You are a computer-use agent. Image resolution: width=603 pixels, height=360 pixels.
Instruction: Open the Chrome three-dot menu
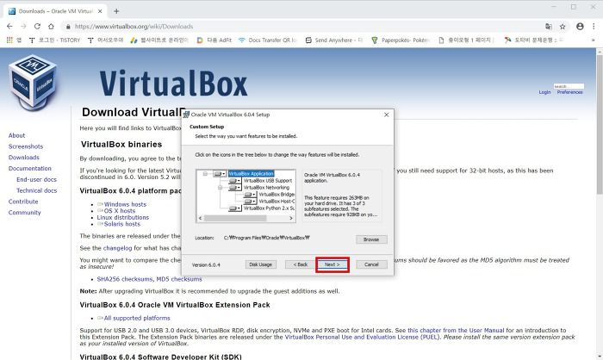click(594, 26)
